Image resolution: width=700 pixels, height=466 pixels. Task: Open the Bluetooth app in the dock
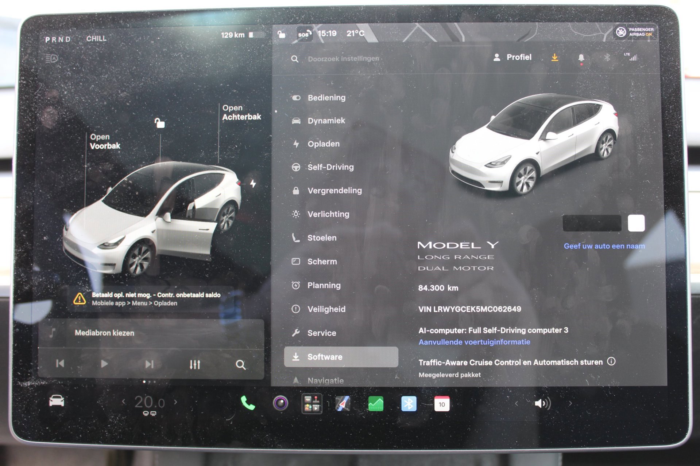pyautogui.click(x=409, y=404)
